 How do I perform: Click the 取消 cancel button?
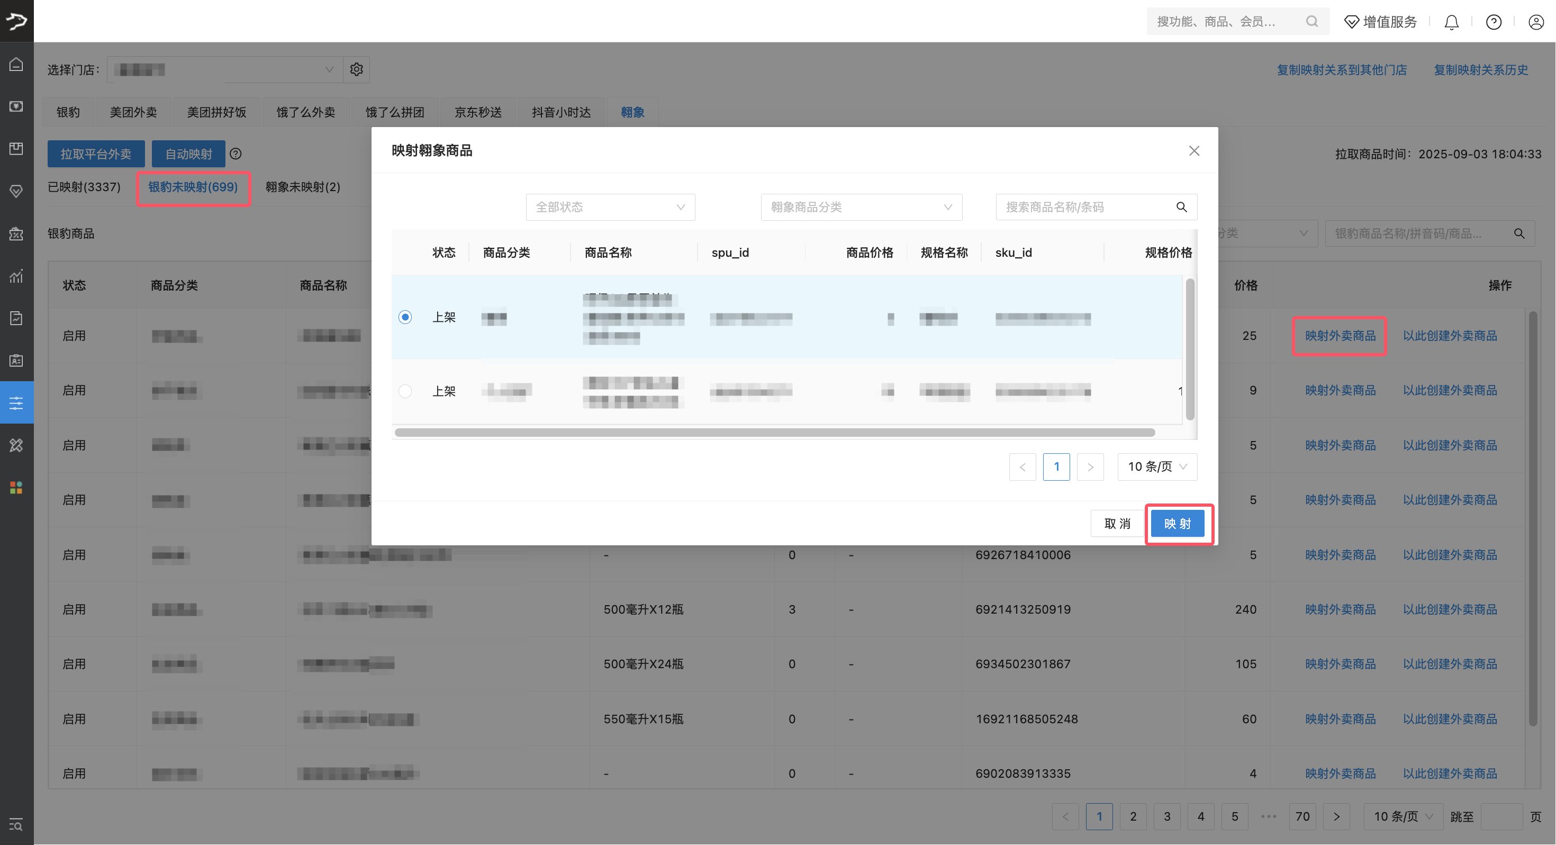[1117, 524]
